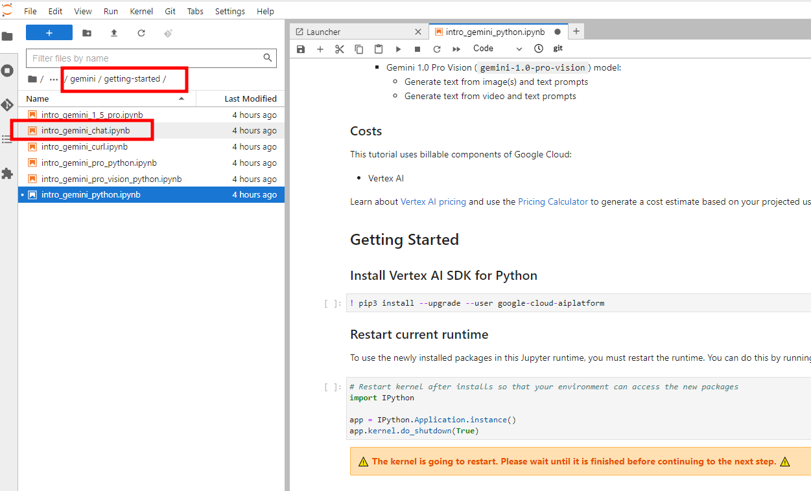Open the Vertex AI pricing link
The image size is (811, 491).
pos(433,201)
